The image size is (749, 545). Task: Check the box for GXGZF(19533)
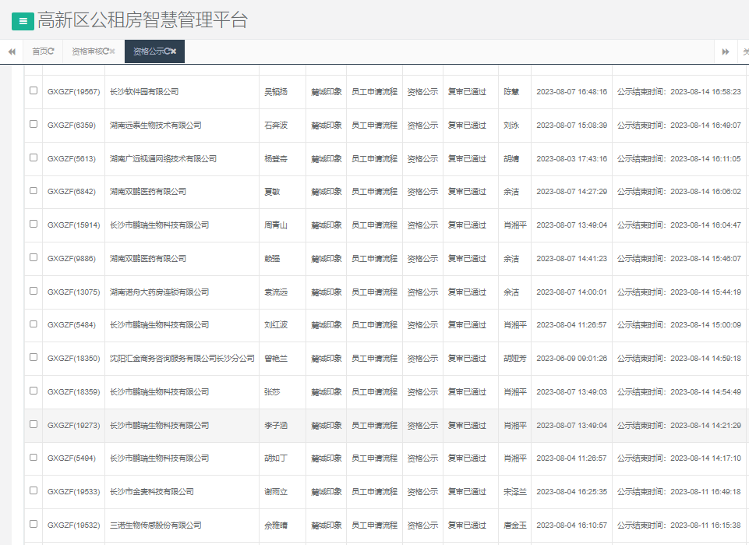tap(34, 490)
